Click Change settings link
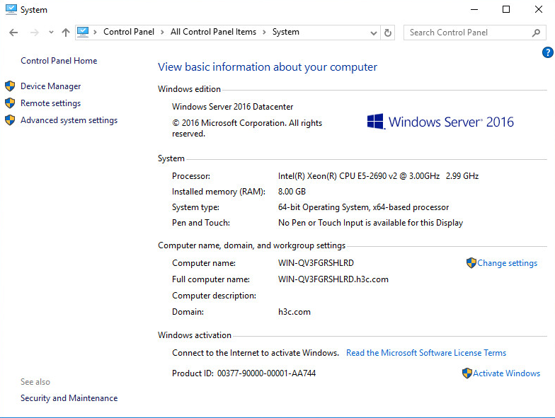The width and height of the screenshot is (555, 418). (507, 263)
